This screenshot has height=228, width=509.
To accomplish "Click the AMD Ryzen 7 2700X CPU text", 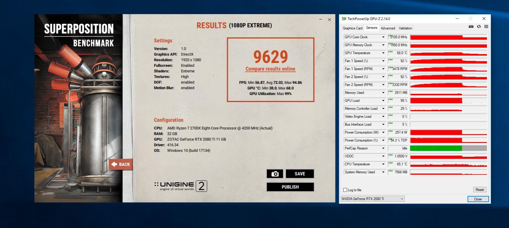I will tap(220, 128).
